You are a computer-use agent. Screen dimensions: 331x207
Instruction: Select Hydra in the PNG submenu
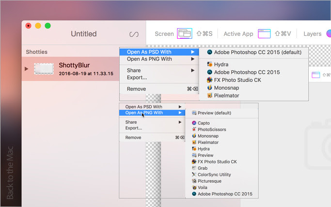221,149
